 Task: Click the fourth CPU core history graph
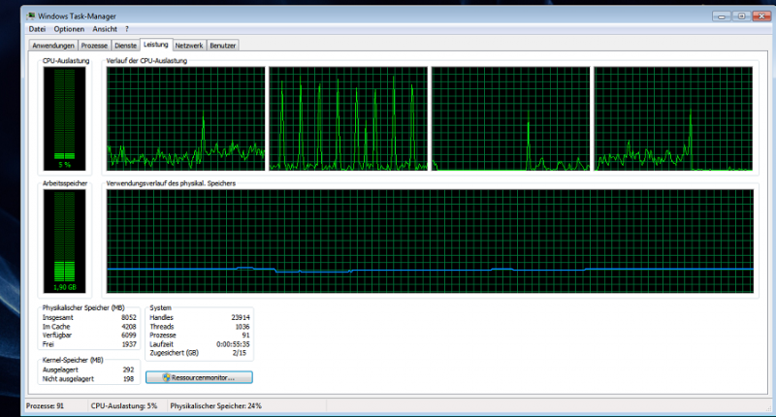tap(673, 118)
